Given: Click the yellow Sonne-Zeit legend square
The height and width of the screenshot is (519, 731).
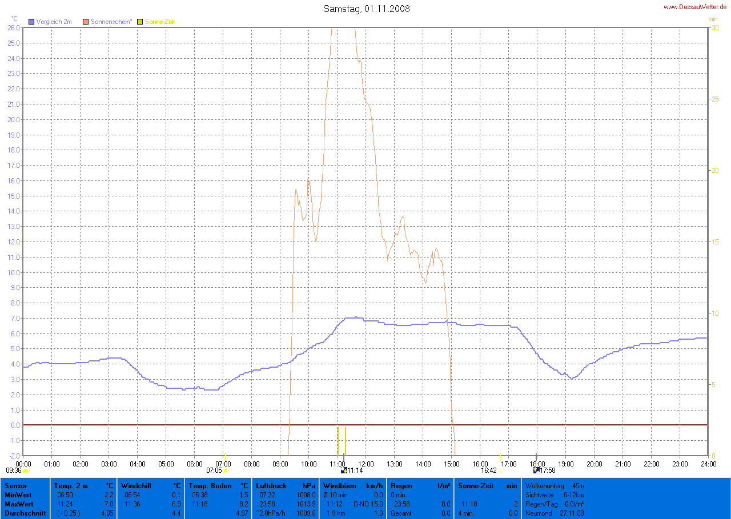Looking at the screenshot, I should tap(141, 22).
